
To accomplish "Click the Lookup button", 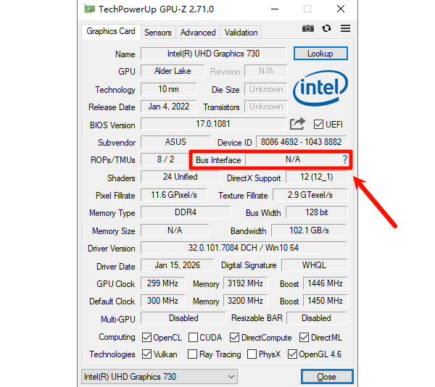I will click(320, 53).
